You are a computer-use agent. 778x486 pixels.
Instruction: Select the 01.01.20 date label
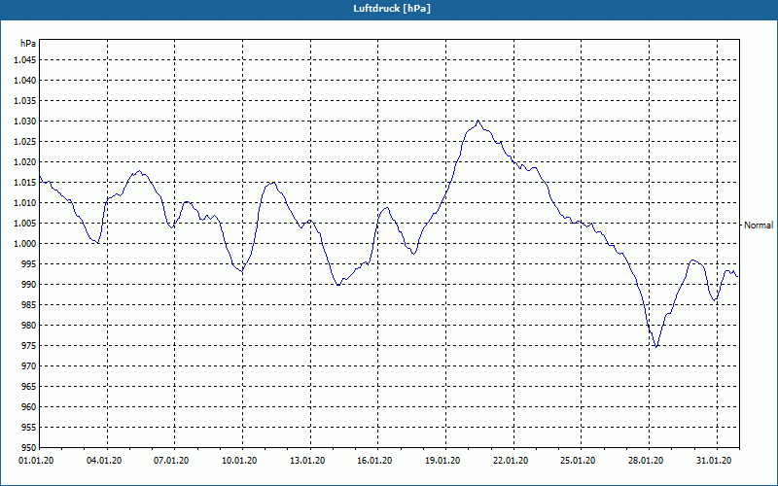point(36,461)
